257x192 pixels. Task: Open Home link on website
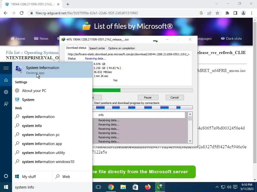pos(18,38)
